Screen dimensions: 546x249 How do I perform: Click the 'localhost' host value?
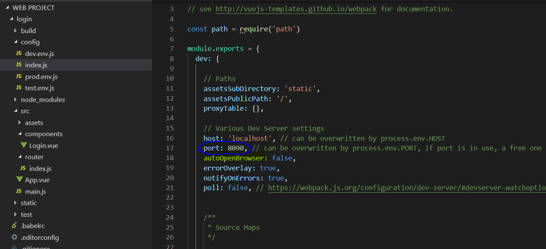(250, 138)
